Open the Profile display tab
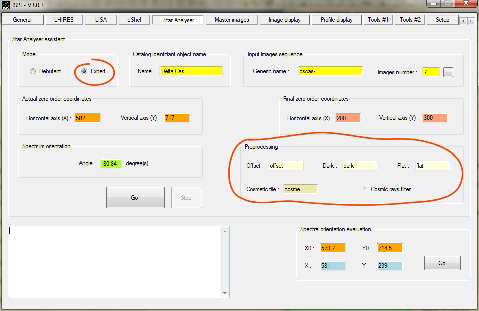 (336, 20)
